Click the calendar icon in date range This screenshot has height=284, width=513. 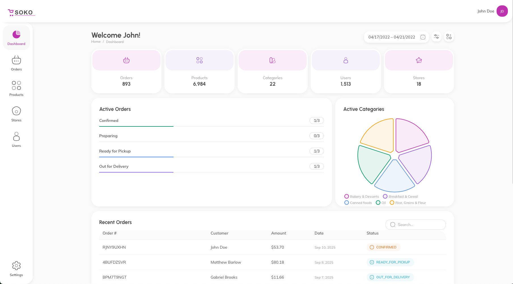point(423,37)
